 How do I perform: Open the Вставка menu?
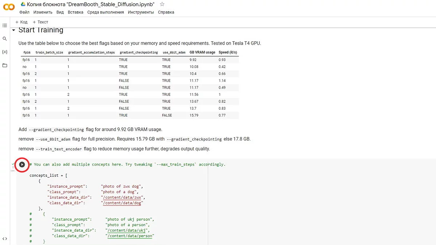click(x=76, y=12)
